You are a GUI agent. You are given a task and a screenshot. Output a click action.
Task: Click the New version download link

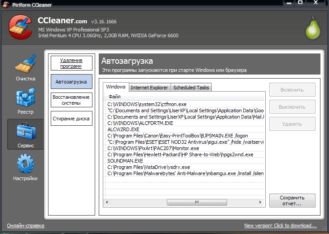(280, 225)
